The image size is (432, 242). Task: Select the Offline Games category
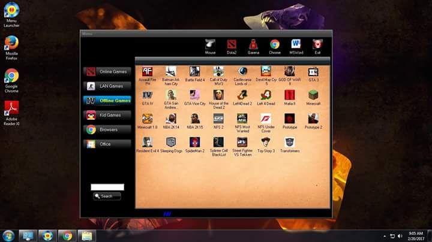[x=107, y=101]
